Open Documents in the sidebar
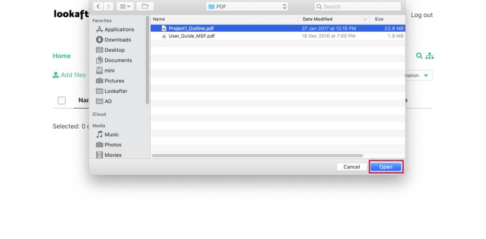486x239 pixels. point(118,60)
